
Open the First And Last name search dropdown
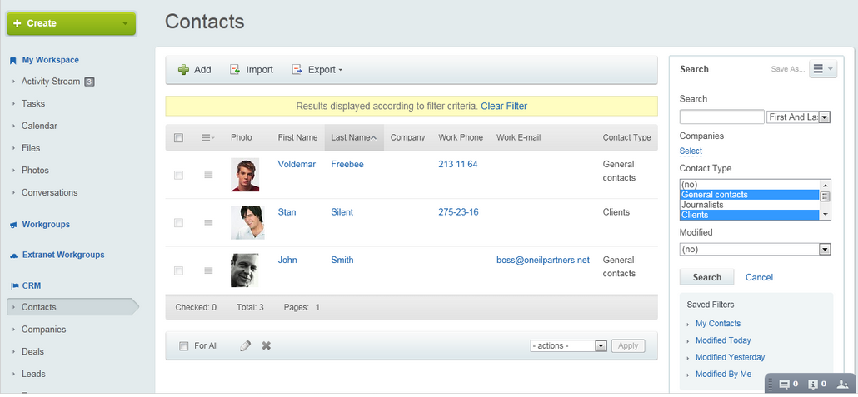pyautogui.click(x=799, y=117)
